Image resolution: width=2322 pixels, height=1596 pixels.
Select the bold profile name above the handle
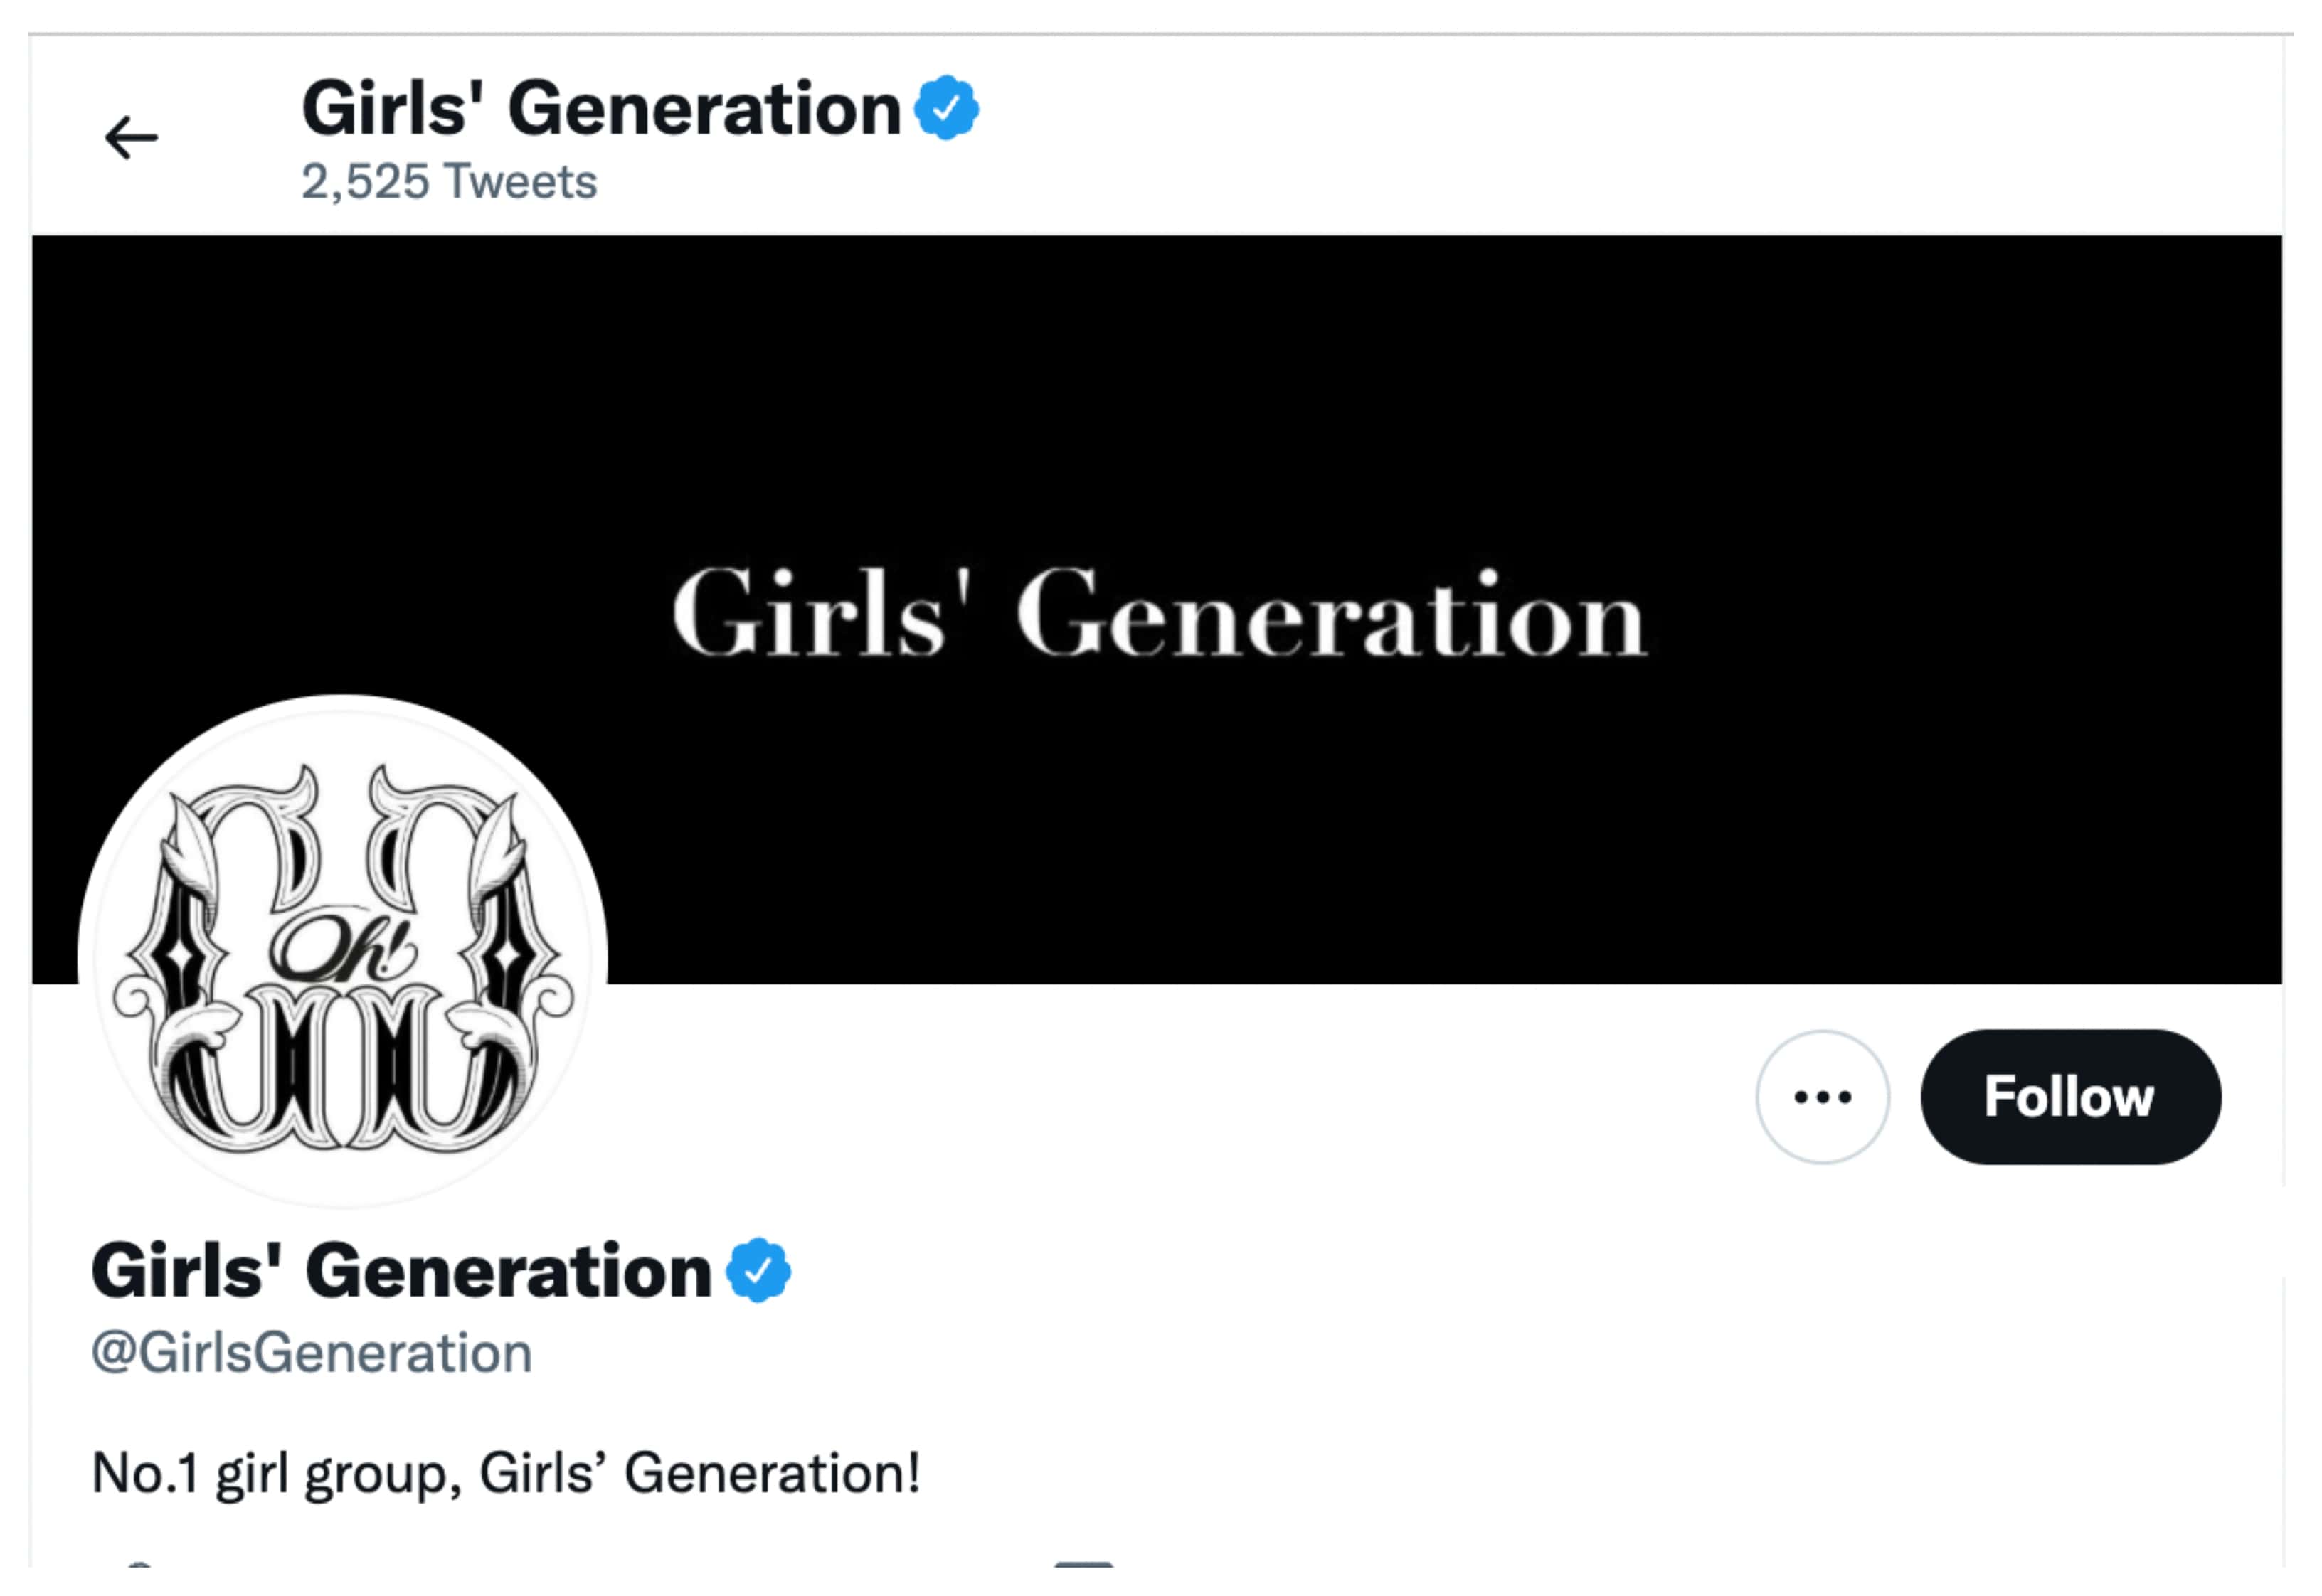coord(400,1271)
